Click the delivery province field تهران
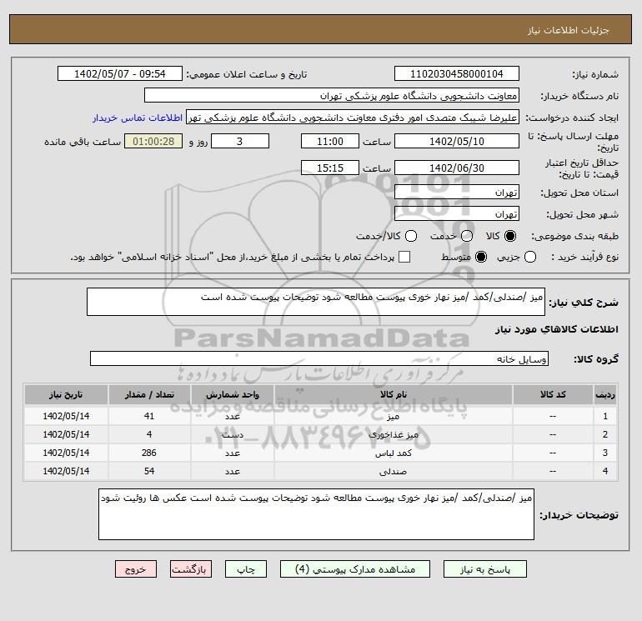Viewport: 642px width, 621px height. pos(457,192)
